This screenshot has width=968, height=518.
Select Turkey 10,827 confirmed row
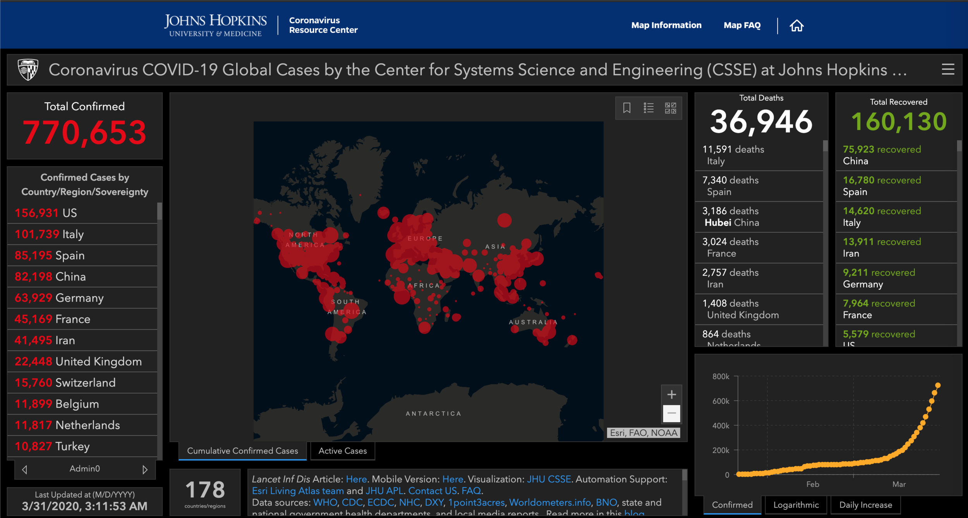coord(82,446)
